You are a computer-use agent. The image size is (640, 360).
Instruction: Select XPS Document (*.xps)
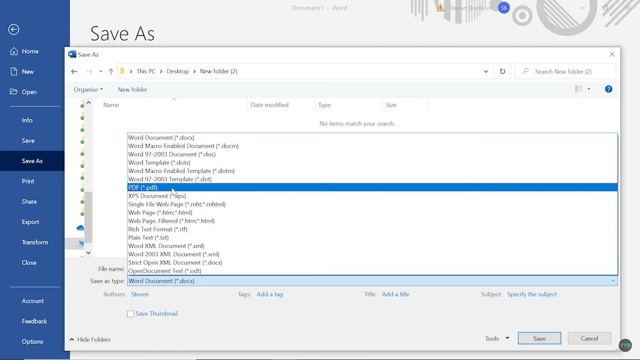point(372,196)
